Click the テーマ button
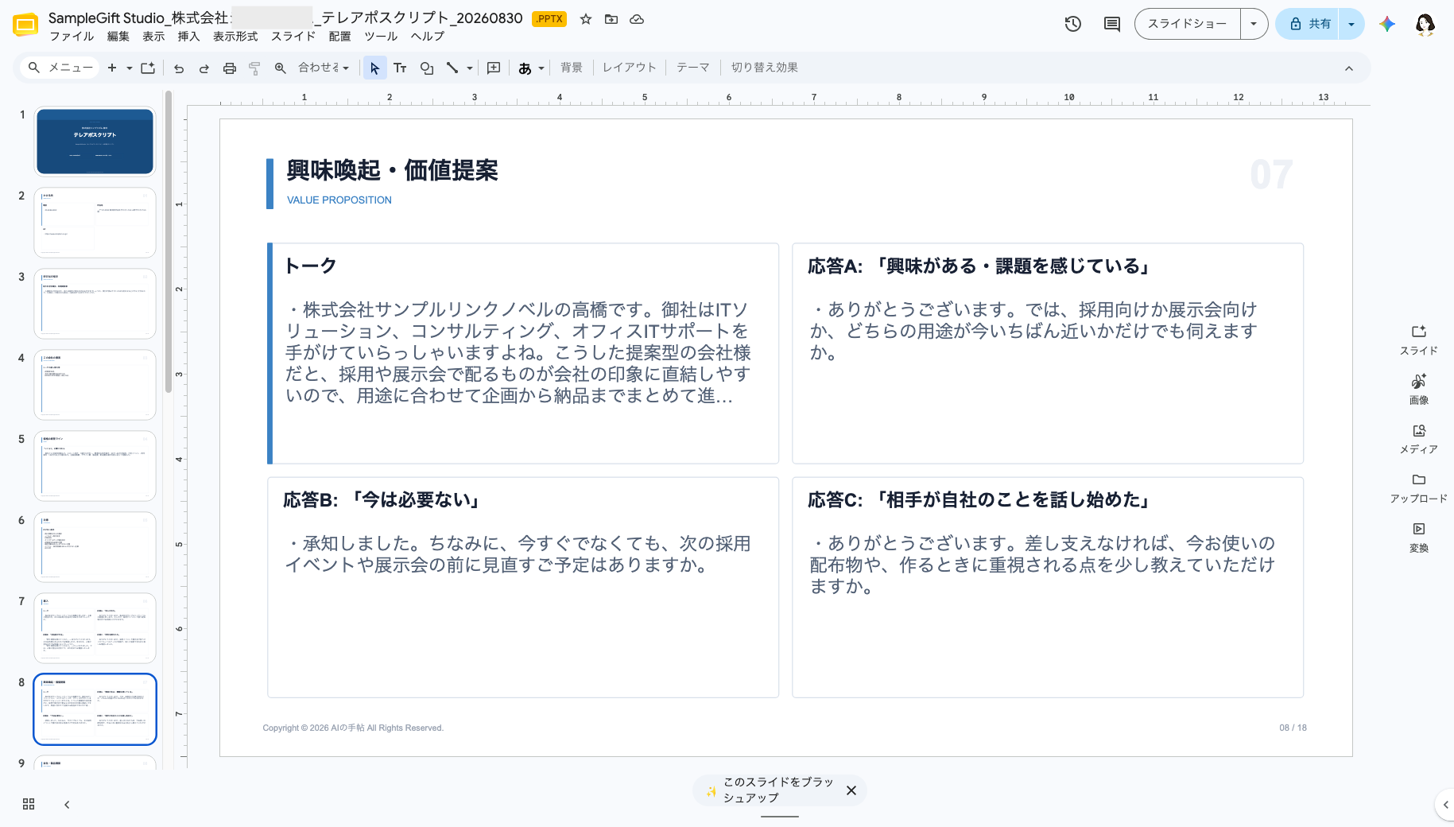Screen dimensions: 1454x827 (x=693, y=68)
